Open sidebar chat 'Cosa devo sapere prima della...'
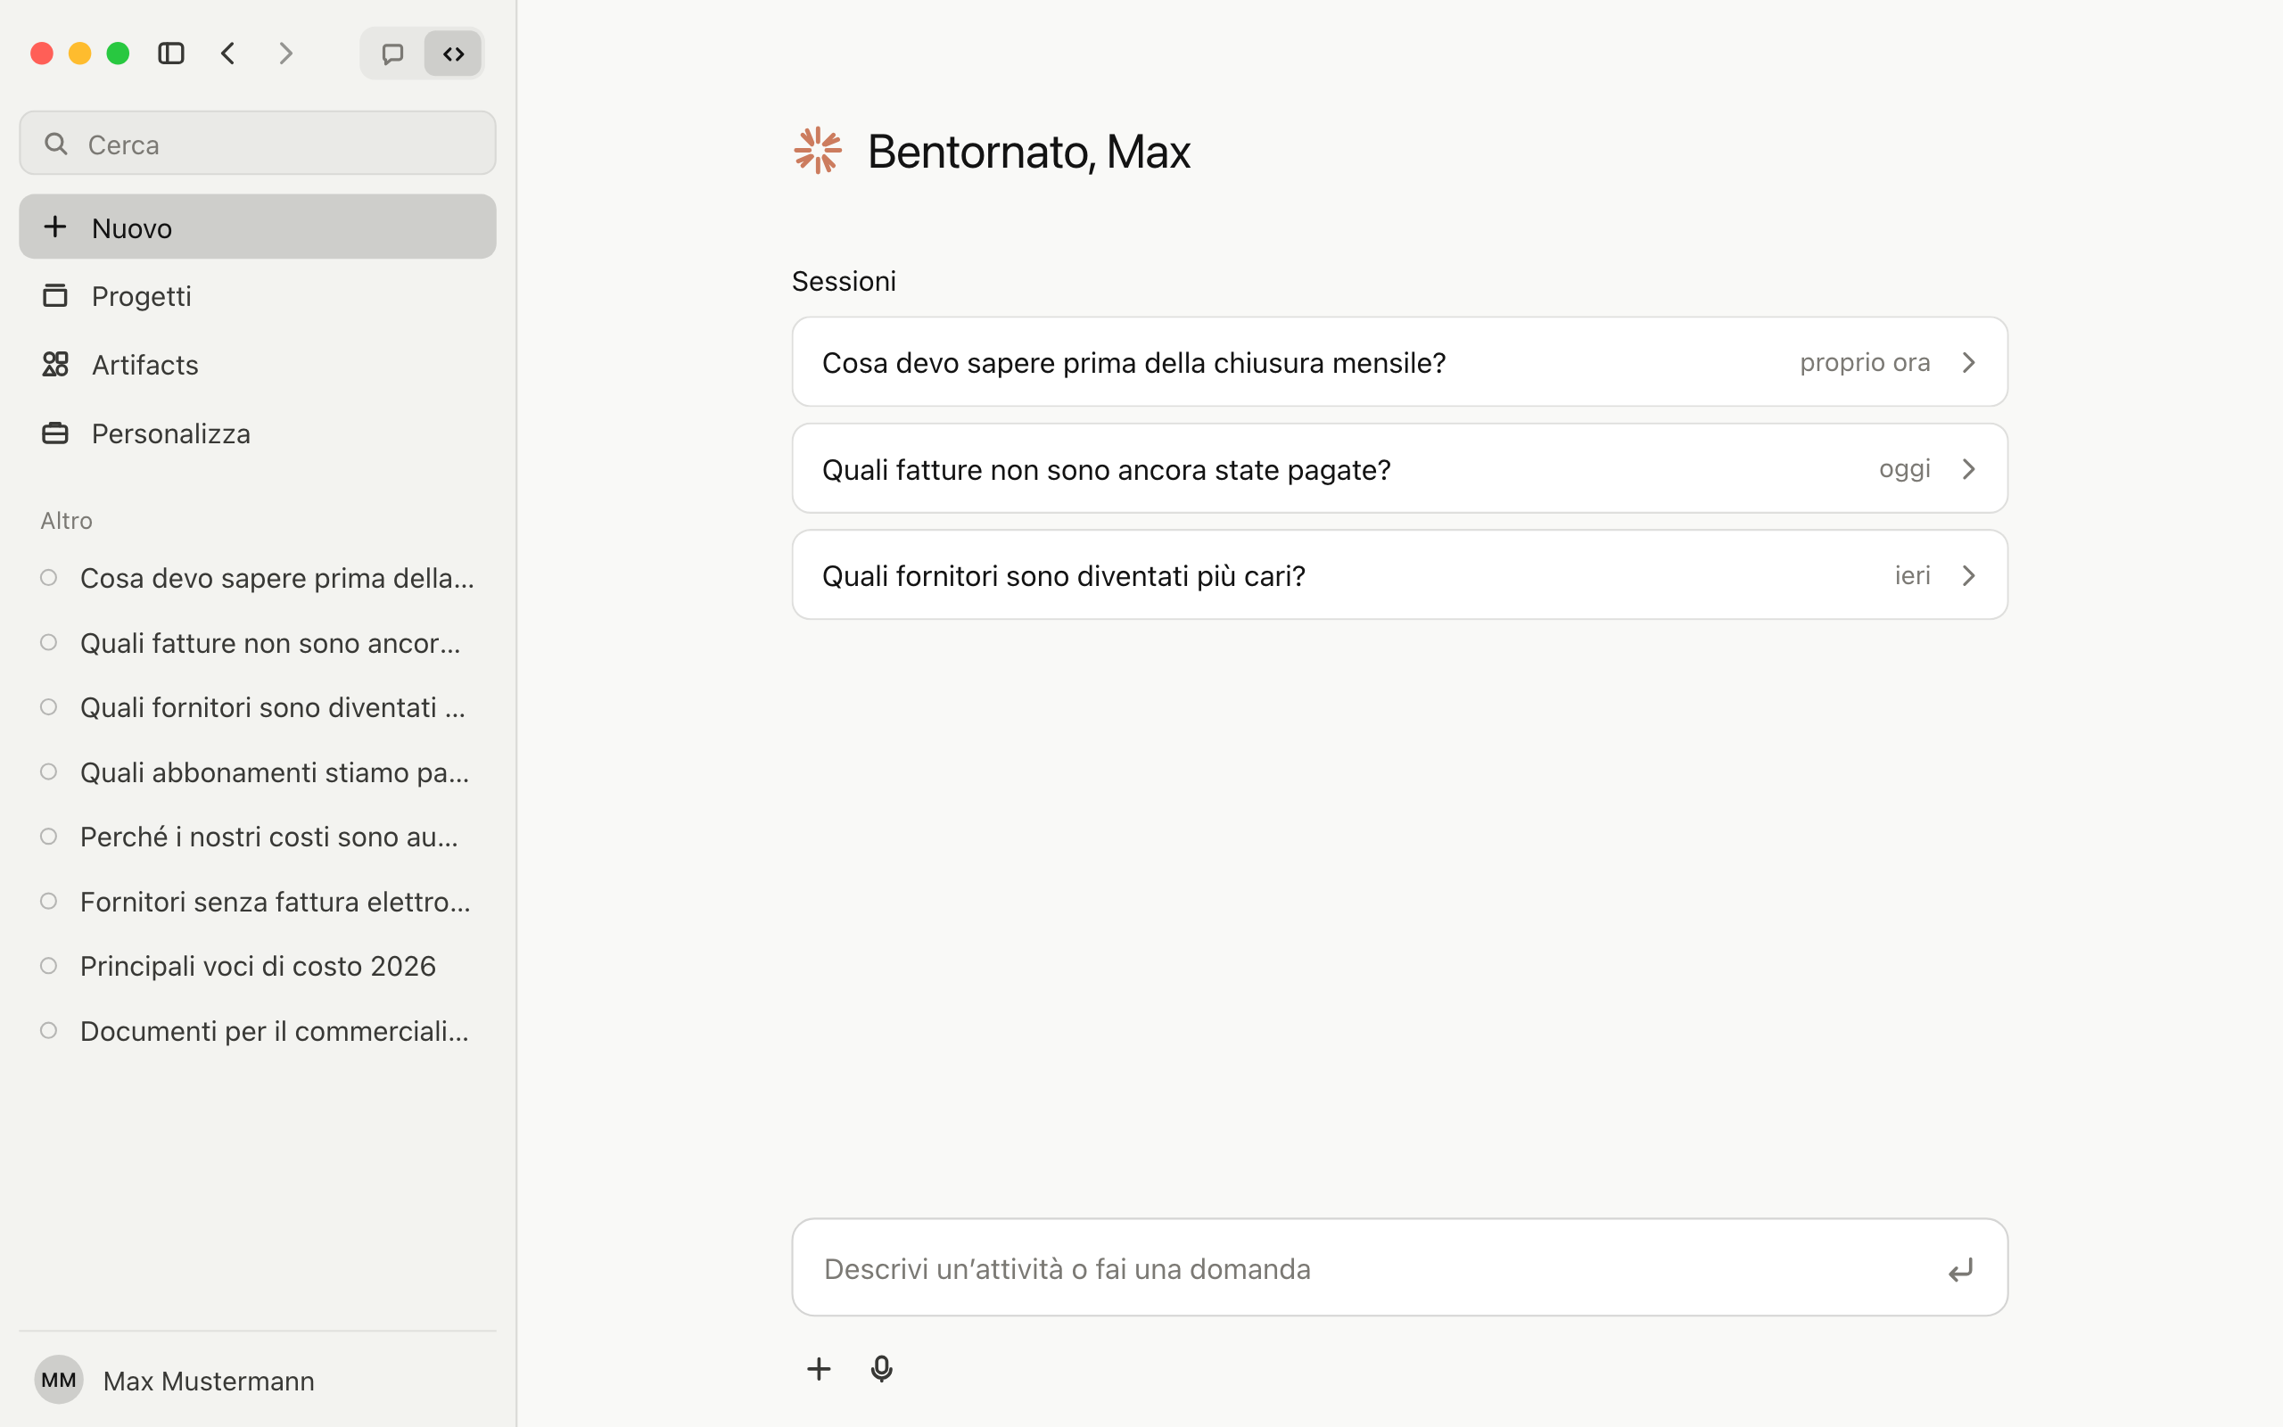 tap(258, 578)
